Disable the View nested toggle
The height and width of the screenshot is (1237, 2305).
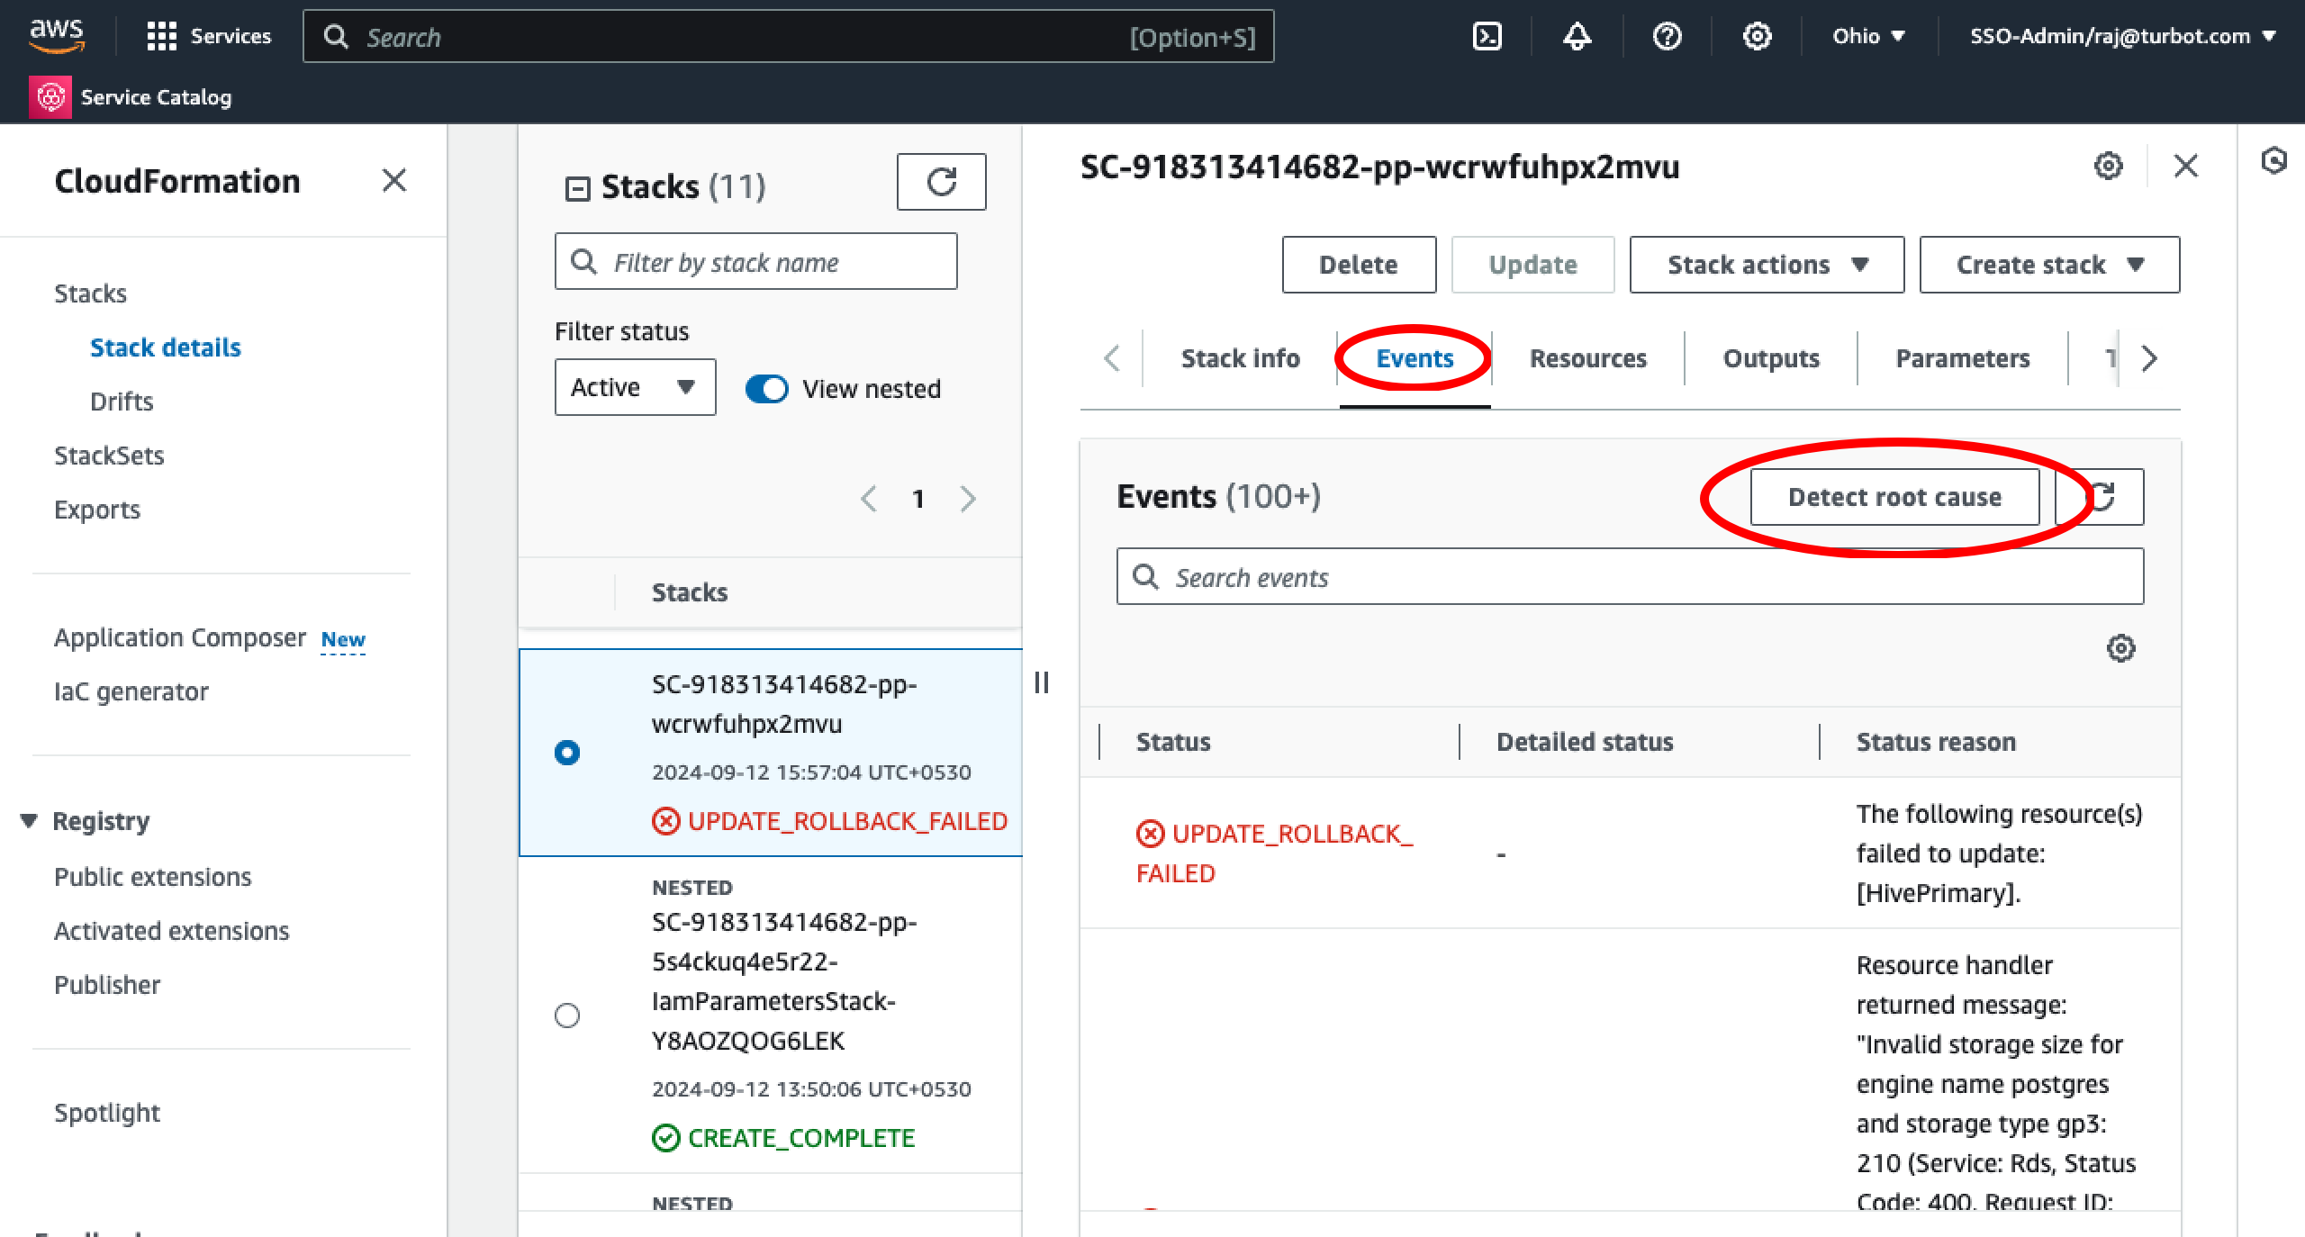pyautogui.click(x=766, y=388)
